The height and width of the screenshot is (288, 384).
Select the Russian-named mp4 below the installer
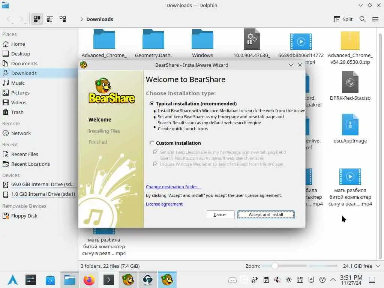tap(104, 243)
